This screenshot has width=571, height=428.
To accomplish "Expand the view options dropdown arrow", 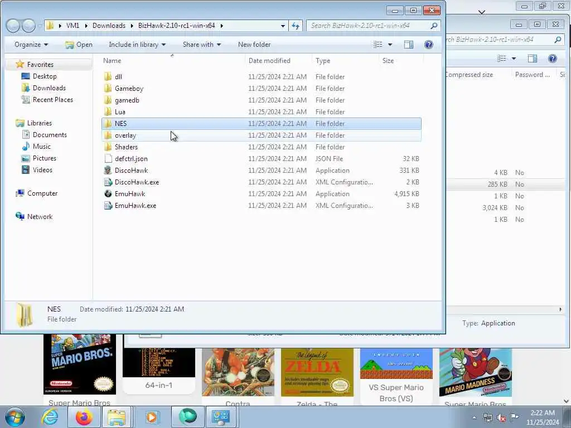I will pos(390,45).
